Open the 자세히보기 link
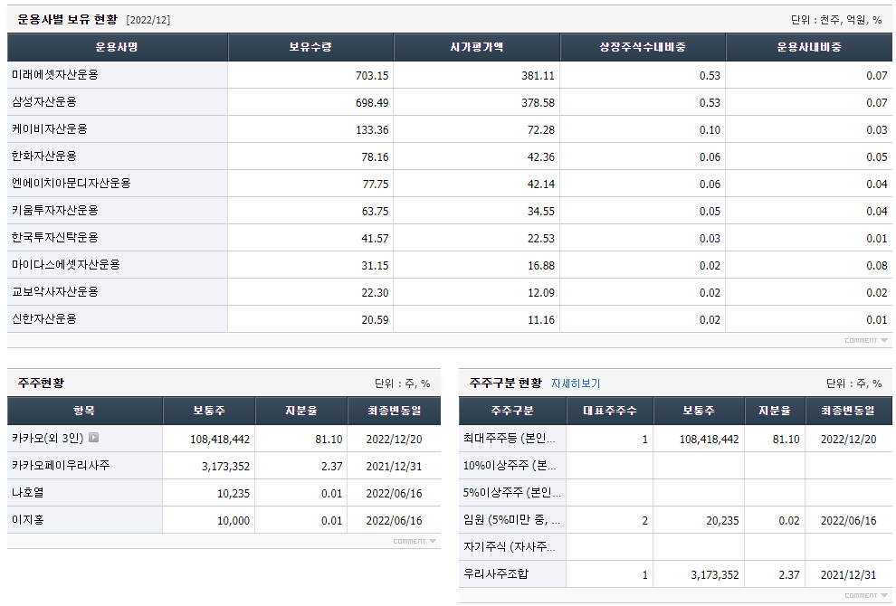 pos(576,383)
